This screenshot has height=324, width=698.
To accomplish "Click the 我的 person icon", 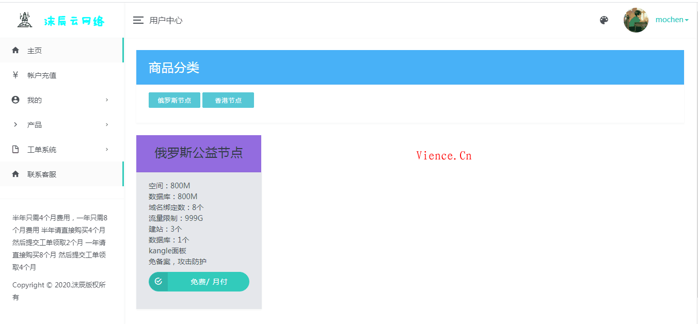I will tap(15, 100).
